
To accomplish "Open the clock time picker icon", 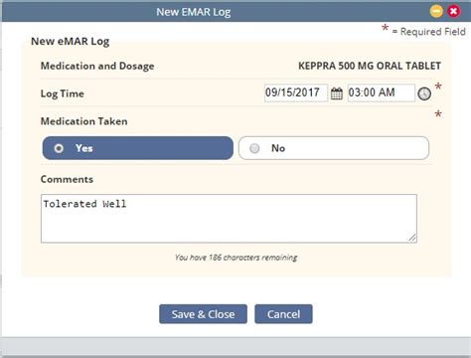I will [x=424, y=93].
